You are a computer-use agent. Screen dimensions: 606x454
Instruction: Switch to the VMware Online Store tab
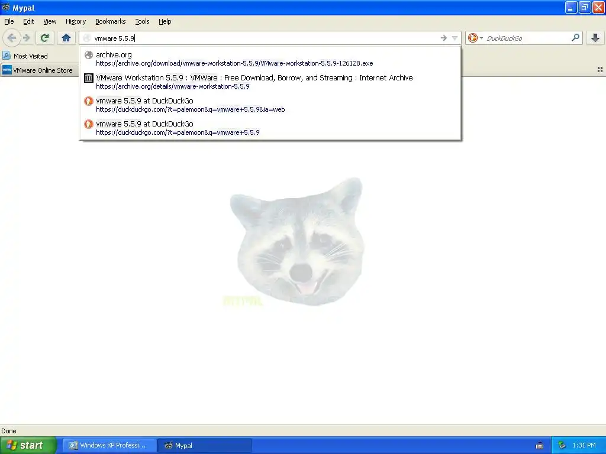click(39, 70)
